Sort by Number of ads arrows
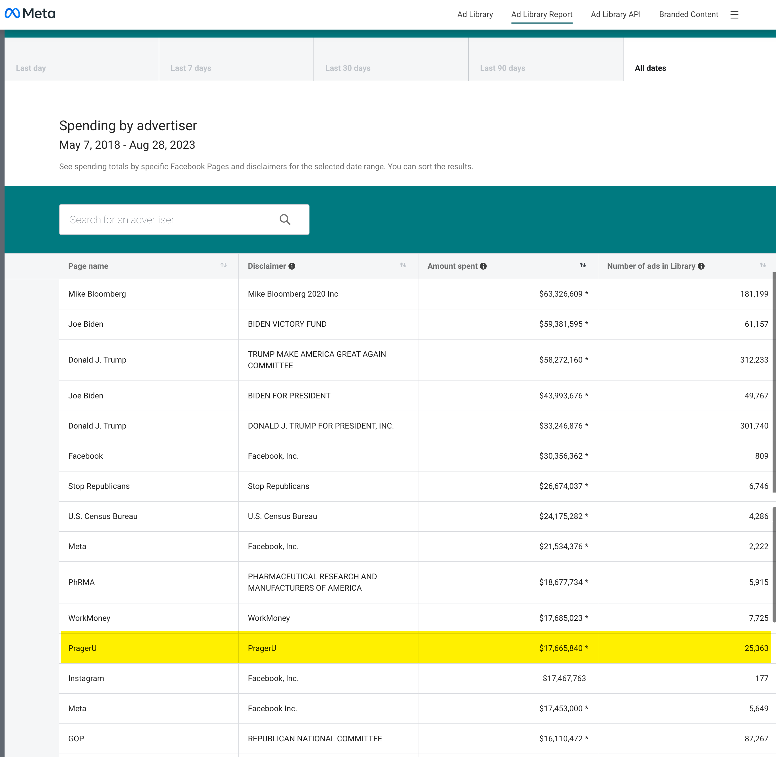 tap(762, 265)
